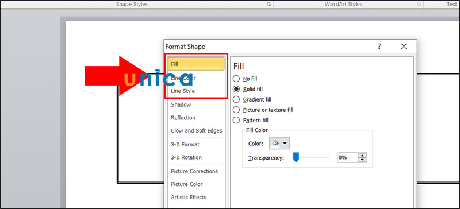Open the 3-D Format category
The width and height of the screenshot is (460, 209).
tap(185, 145)
